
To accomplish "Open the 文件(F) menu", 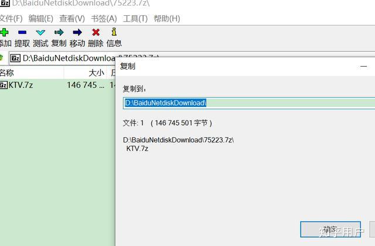I will tap(11, 18).
